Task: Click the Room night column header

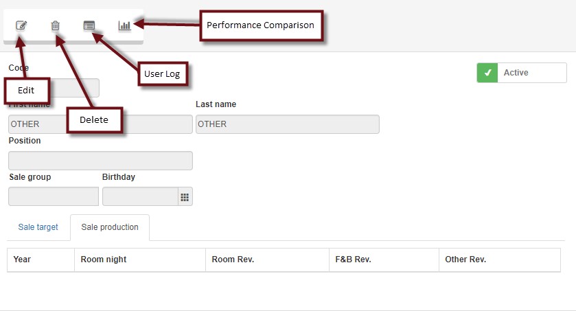Action: (x=104, y=260)
